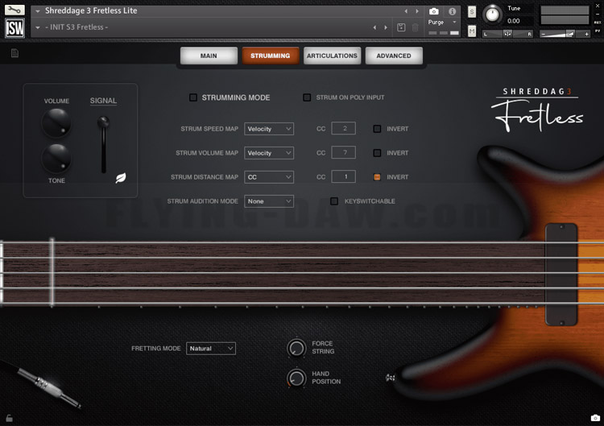The width and height of the screenshot is (604, 426).
Task: Click the Signal vertical slider handle
Action: point(103,122)
